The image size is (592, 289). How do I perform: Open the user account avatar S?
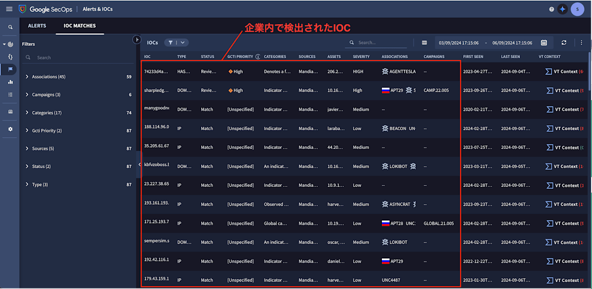click(x=577, y=9)
